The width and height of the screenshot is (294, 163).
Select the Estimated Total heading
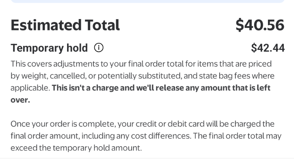coord(65,25)
